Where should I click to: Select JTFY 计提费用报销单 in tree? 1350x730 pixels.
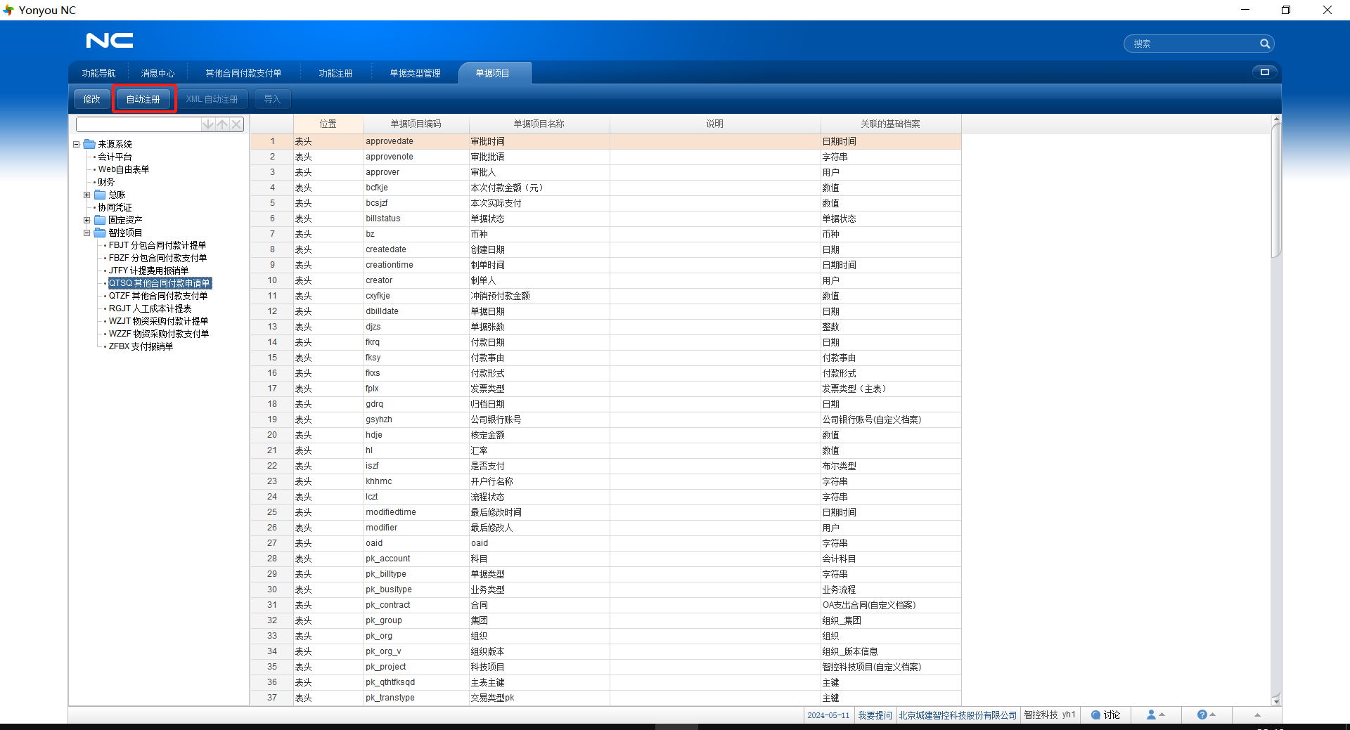coord(148,271)
